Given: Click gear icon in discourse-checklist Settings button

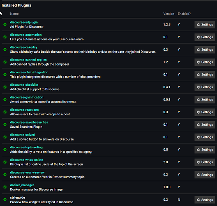Looking at the screenshot, I should pyautogui.click(x=198, y=87).
